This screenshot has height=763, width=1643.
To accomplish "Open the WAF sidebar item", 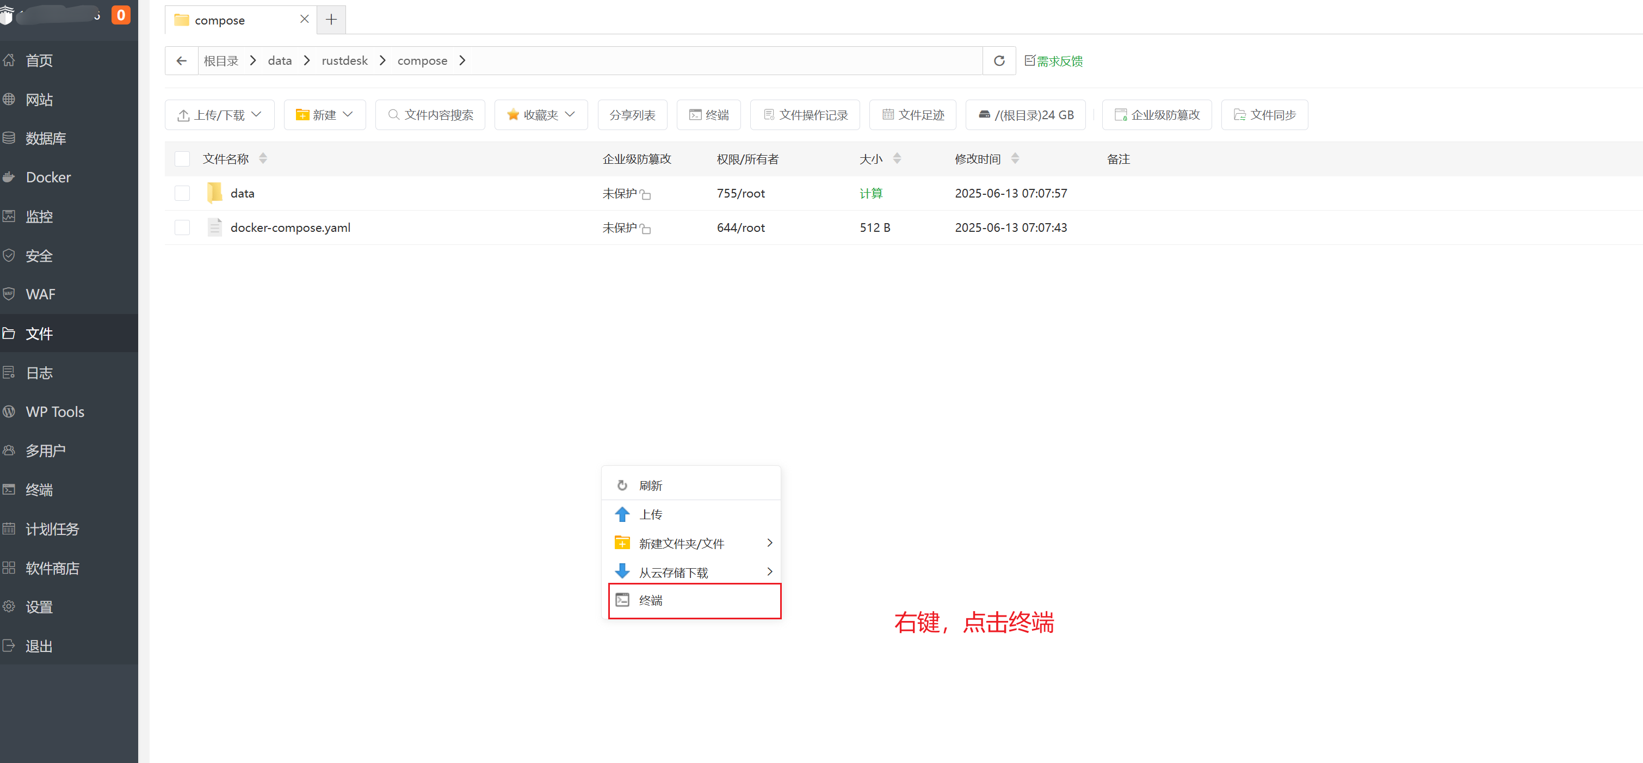I will (x=40, y=294).
